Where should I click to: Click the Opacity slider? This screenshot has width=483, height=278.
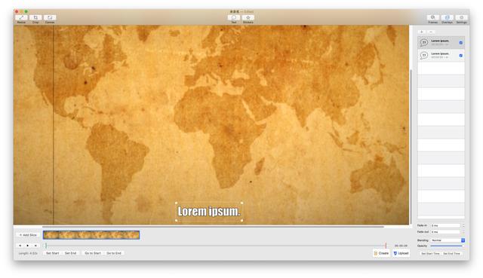click(447, 246)
